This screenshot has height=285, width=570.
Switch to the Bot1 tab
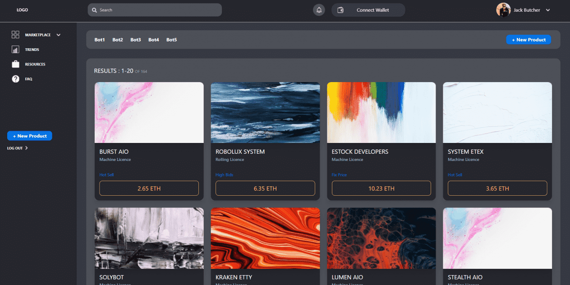pos(100,40)
